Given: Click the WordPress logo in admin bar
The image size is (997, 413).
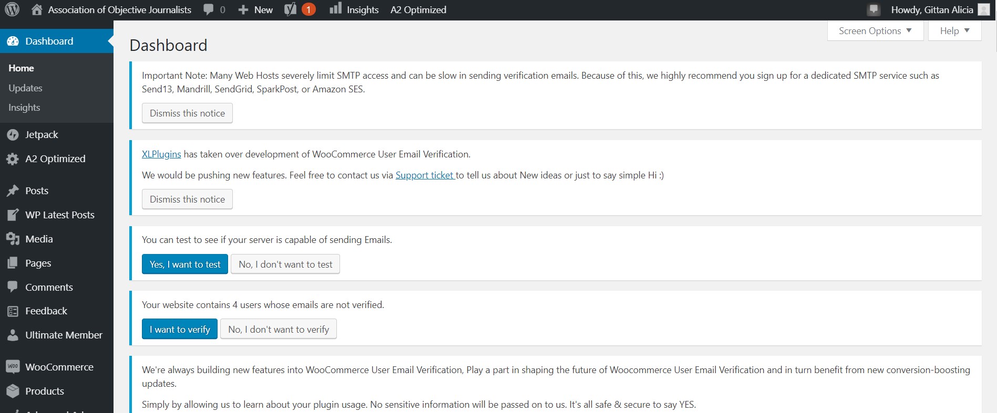Looking at the screenshot, I should [x=12, y=9].
